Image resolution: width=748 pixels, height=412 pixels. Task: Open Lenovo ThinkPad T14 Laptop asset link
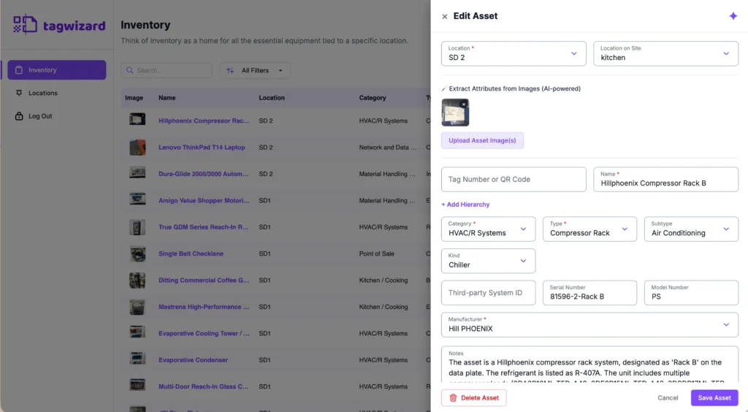(x=202, y=148)
